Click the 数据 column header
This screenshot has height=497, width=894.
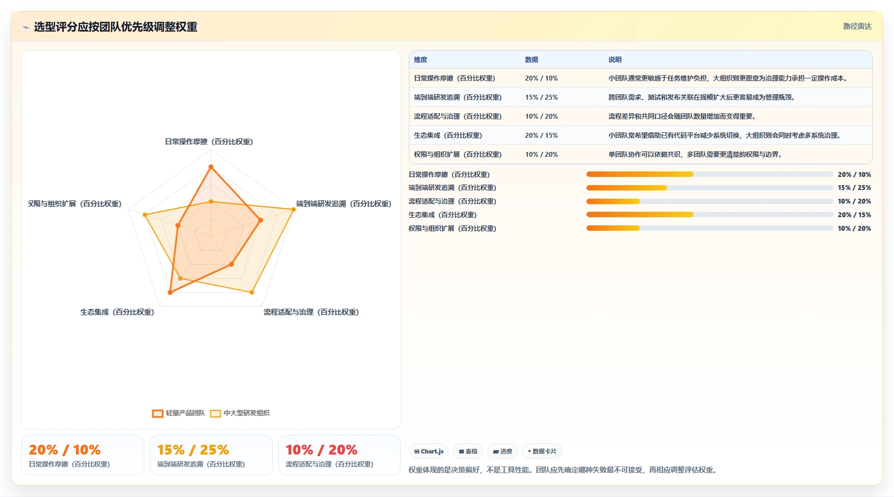pyautogui.click(x=531, y=60)
